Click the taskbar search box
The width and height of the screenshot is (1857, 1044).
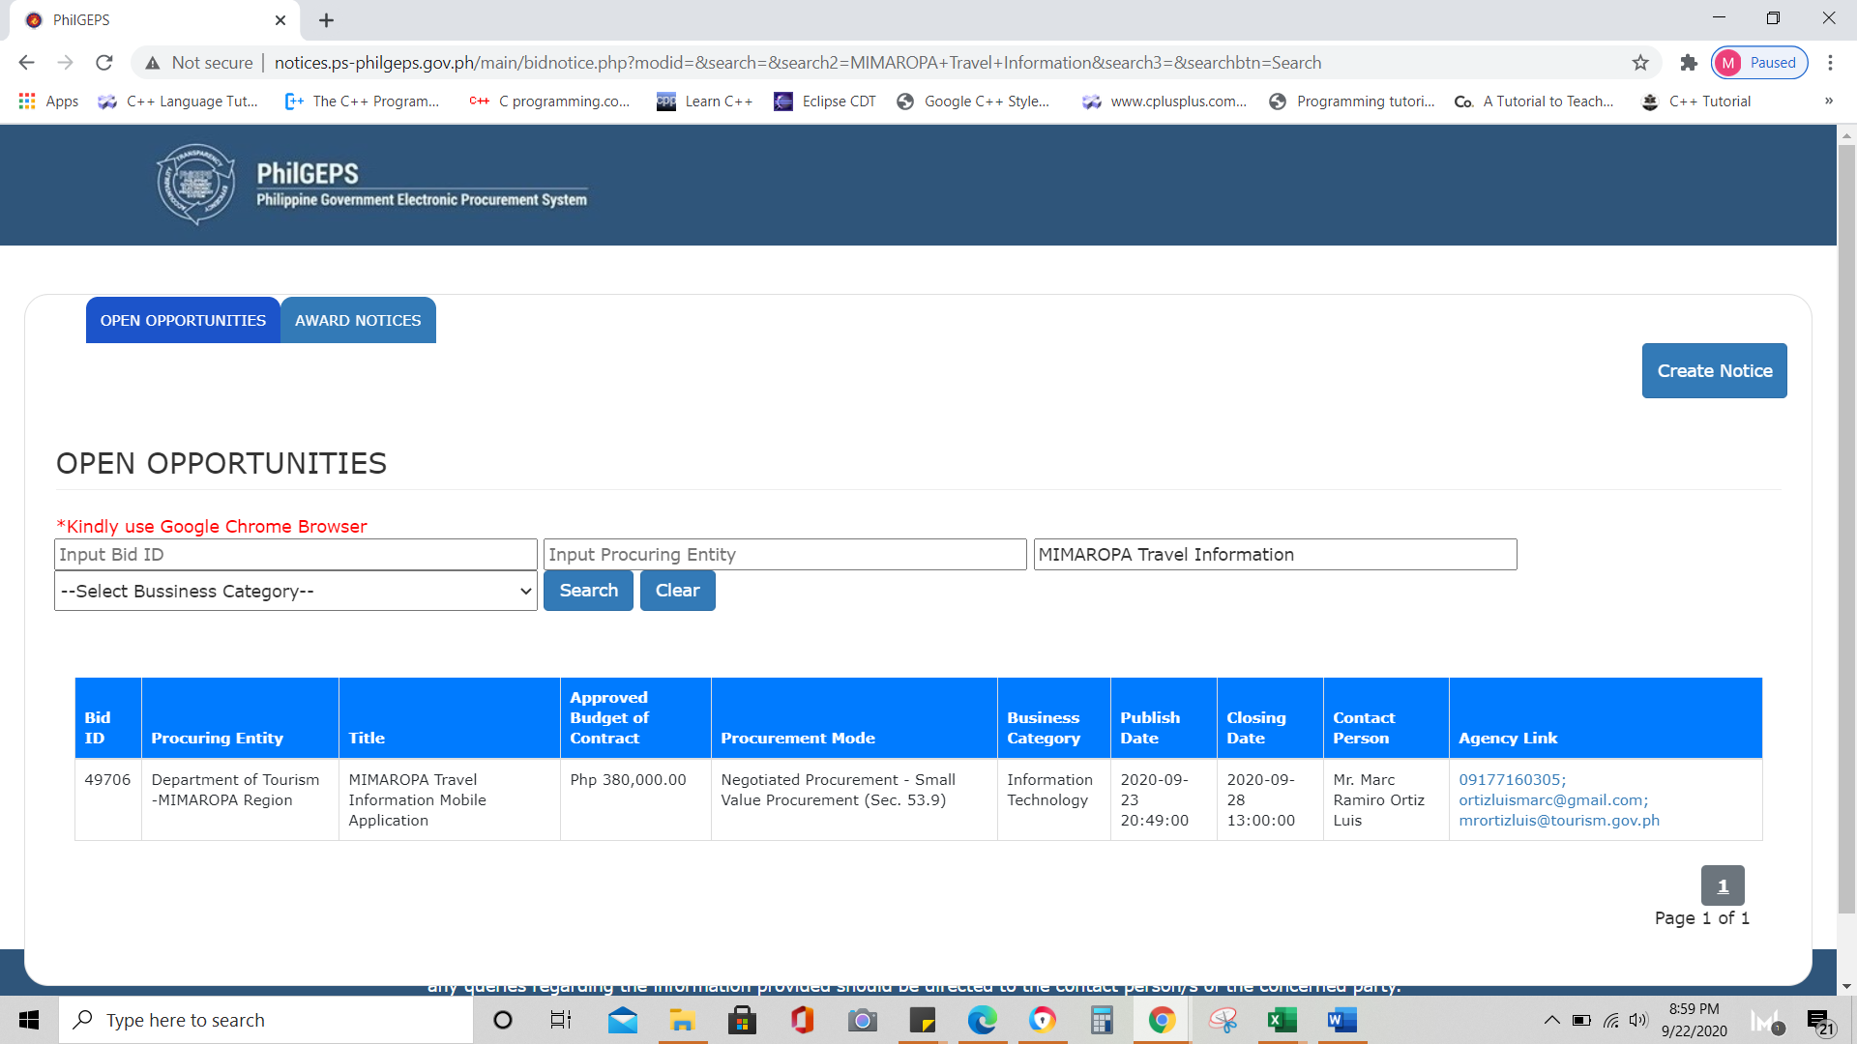pos(267,1020)
